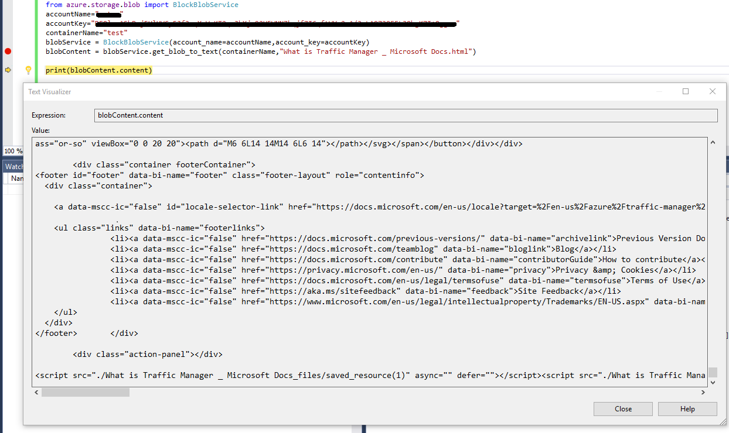Click the get_blob_to_text code line
The width and height of the screenshot is (729, 433).
[261, 51]
